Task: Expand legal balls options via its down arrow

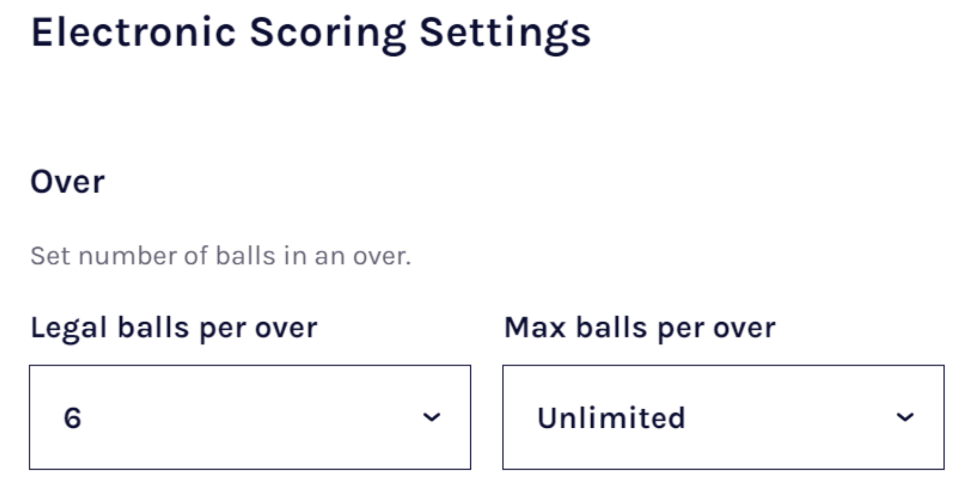Action: pyautogui.click(x=431, y=417)
